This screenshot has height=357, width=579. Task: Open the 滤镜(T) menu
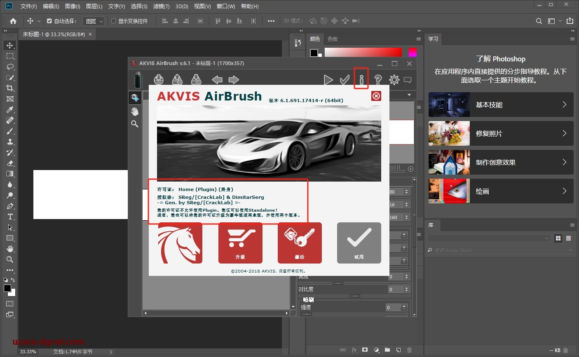pos(161,6)
